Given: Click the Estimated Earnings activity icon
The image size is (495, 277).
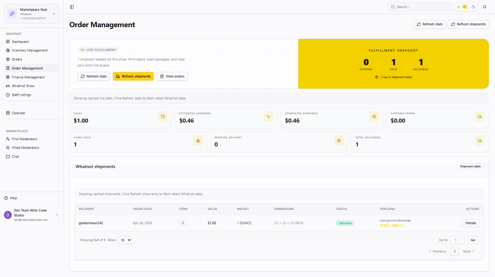Looking at the screenshot, I should 268,116.
